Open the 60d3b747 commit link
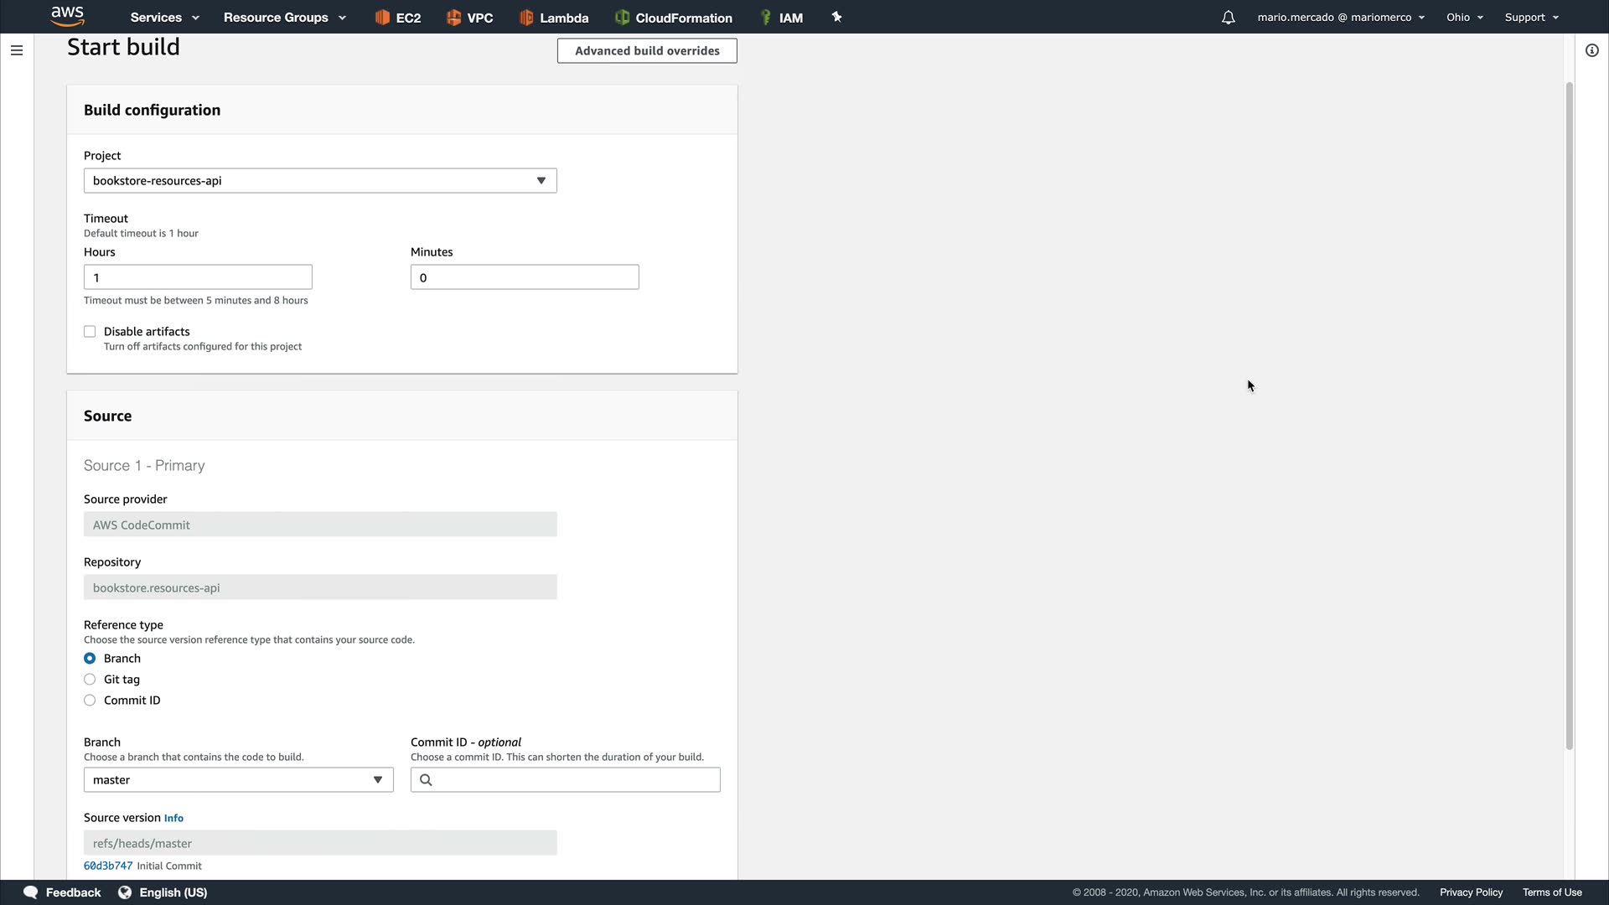This screenshot has width=1609, height=905. coord(108,866)
